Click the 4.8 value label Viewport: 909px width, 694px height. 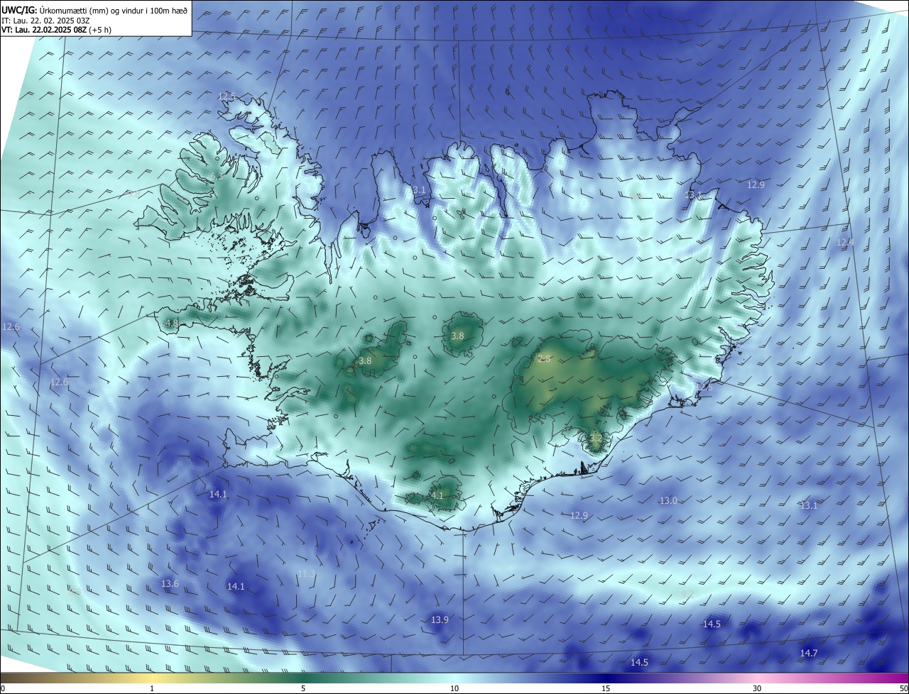tap(171, 323)
